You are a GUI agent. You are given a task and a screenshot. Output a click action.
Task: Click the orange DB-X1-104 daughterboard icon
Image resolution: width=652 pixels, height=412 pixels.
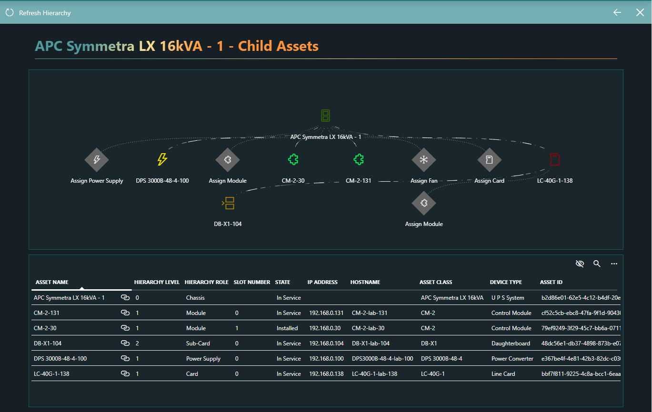(x=228, y=203)
